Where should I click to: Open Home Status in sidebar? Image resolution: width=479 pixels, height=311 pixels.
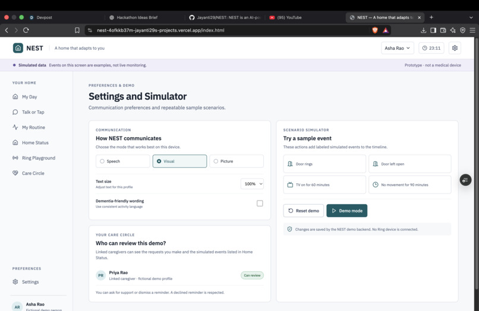35,142
